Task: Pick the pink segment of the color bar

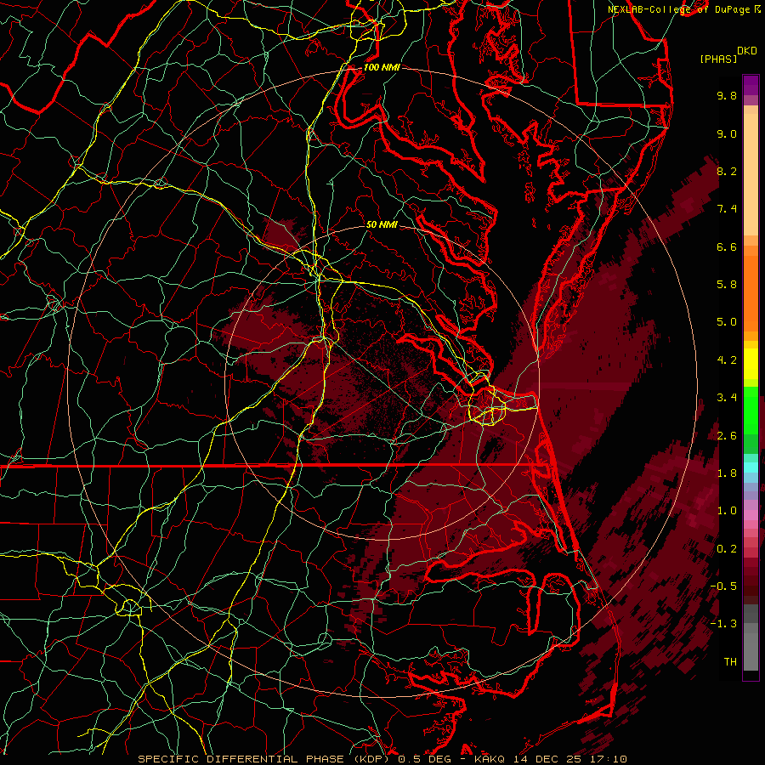Action: click(751, 515)
